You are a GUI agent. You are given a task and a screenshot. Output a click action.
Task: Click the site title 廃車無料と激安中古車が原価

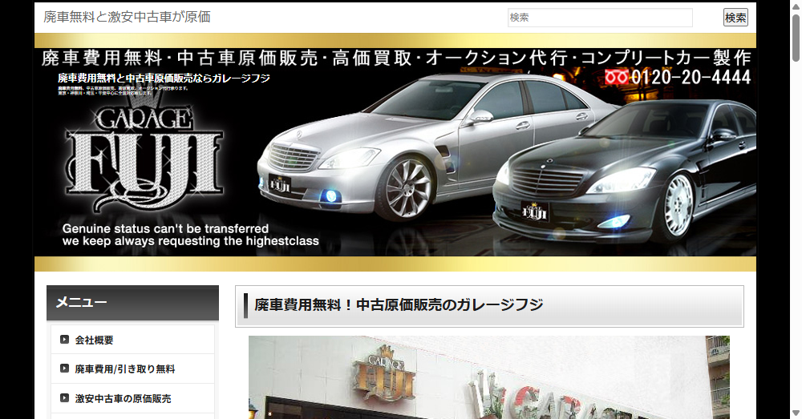(x=127, y=17)
